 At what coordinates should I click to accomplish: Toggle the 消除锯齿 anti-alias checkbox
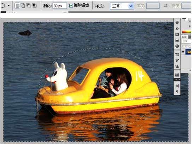(x=71, y=6)
